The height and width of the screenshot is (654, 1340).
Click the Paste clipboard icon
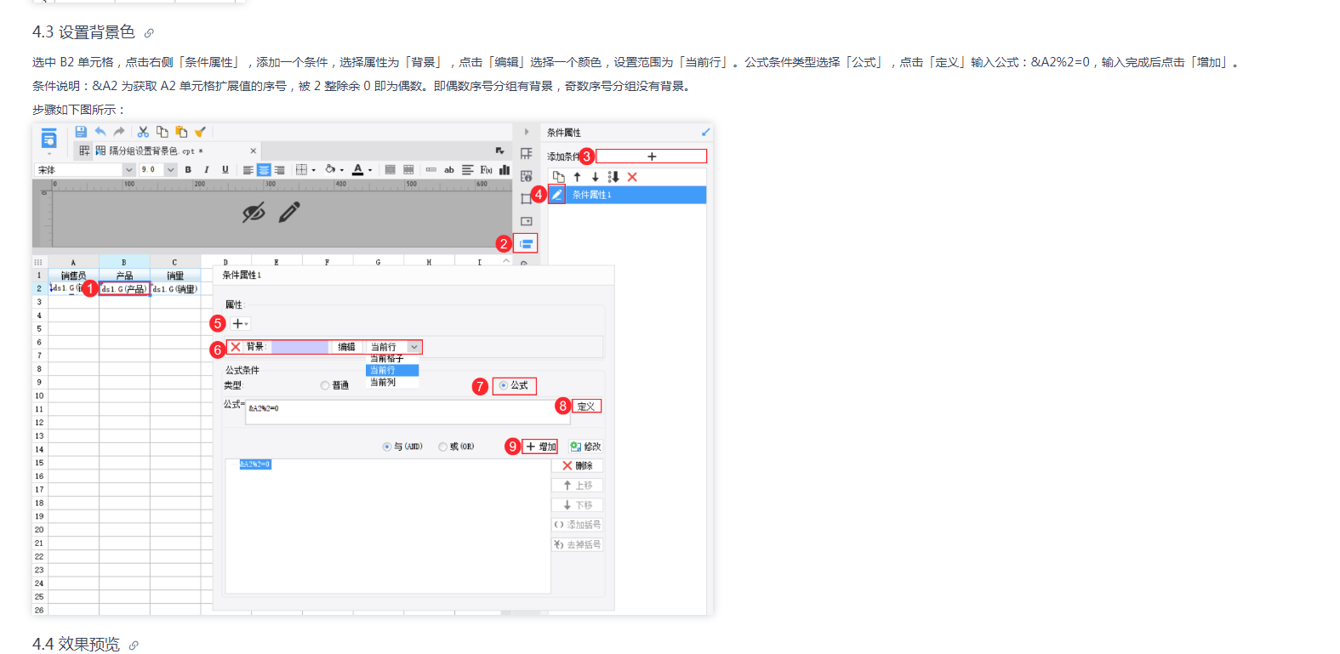click(181, 132)
